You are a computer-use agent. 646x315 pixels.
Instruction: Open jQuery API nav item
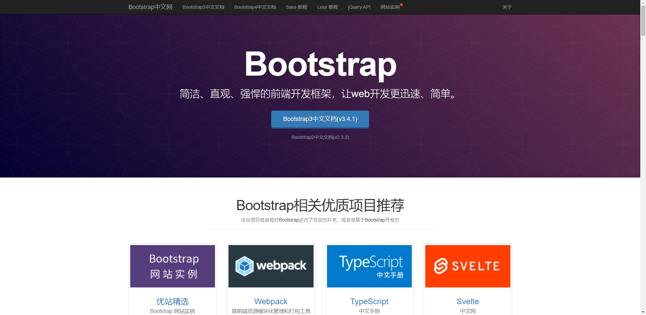tap(359, 7)
